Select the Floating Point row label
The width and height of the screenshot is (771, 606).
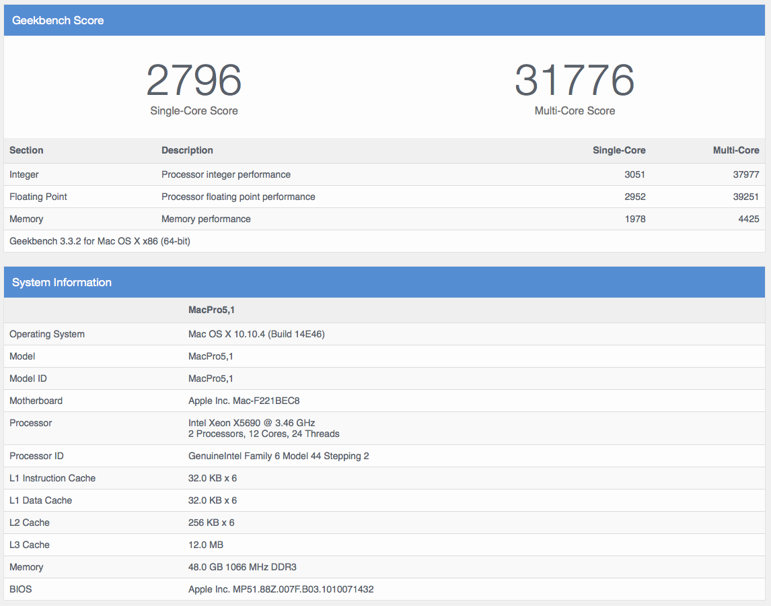point(38,197)
